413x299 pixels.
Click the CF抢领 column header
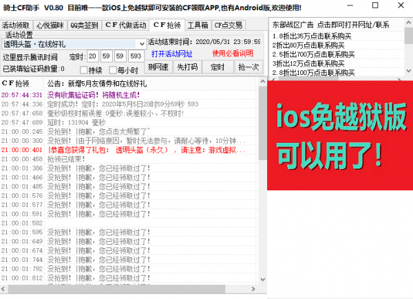22,84
